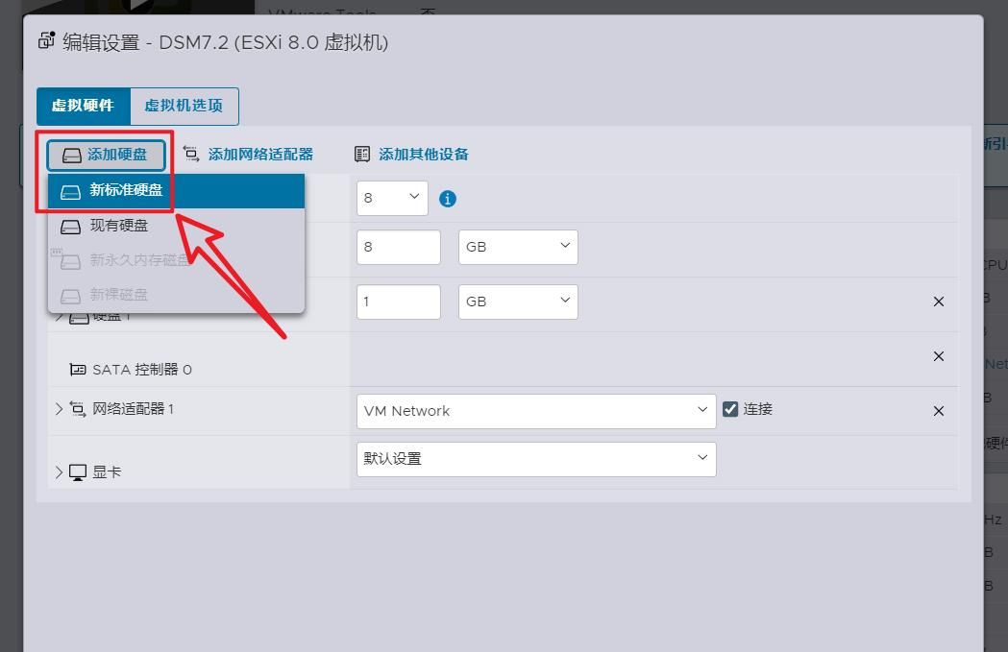Expand the network adapter 1 settings
Screen dimensions: 1008x652
point(60,409)
